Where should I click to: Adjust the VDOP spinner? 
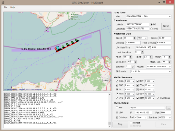[169, 57]
